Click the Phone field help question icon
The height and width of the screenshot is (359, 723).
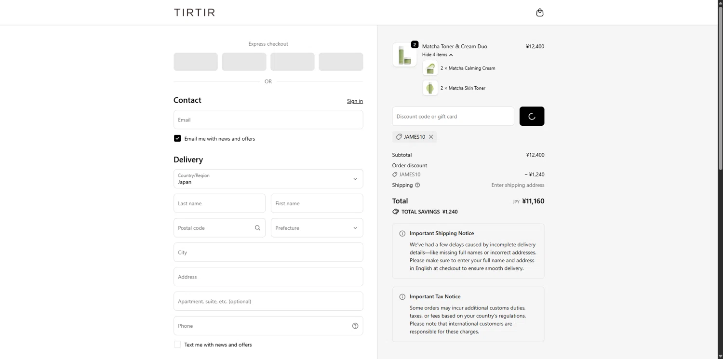[x=355, y=326]
